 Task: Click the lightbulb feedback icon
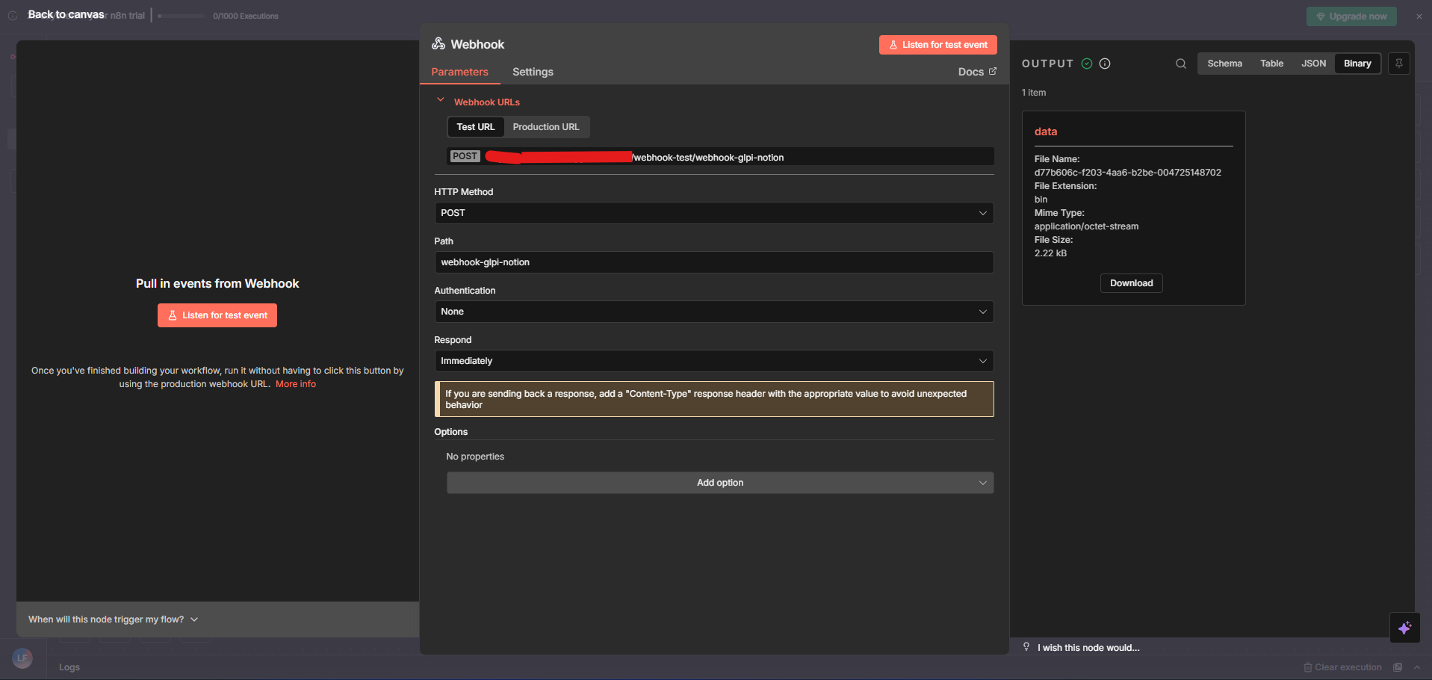1026,647
